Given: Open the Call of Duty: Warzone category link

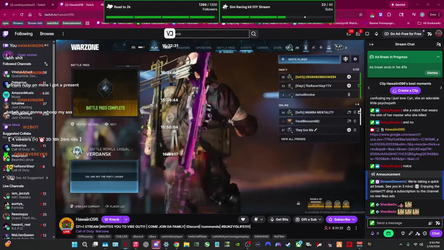Looking at the screenshot, I should coord(92,231).
